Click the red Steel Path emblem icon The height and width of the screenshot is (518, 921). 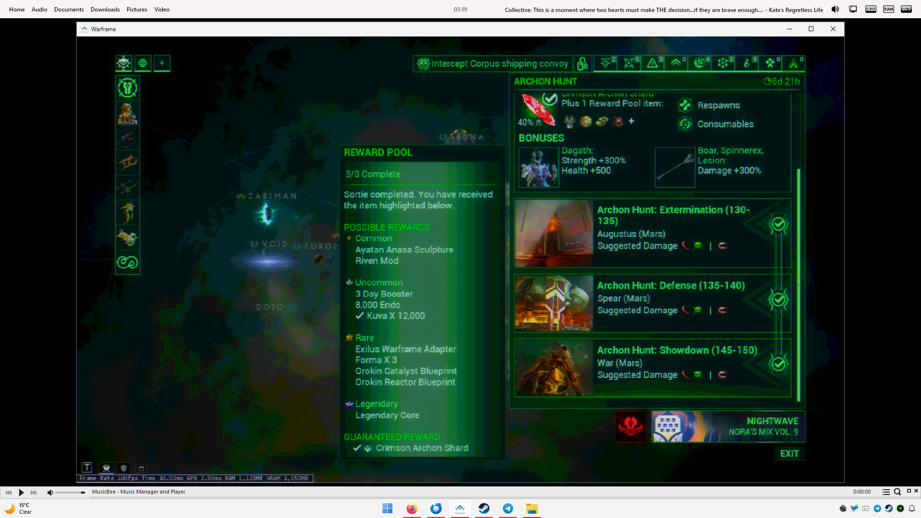[x=630, y=426]
